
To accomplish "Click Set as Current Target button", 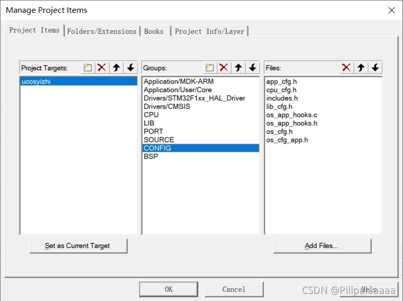I will tap(79, 246).
